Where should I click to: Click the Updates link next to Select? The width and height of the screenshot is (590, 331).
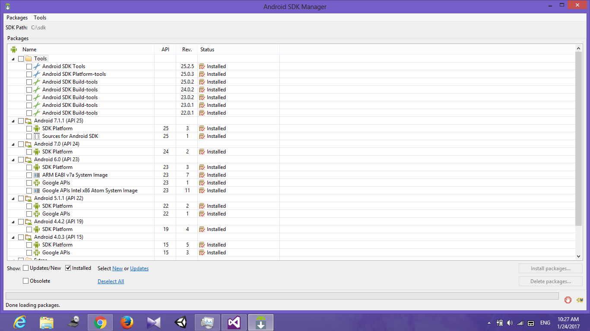coord(139,269)
